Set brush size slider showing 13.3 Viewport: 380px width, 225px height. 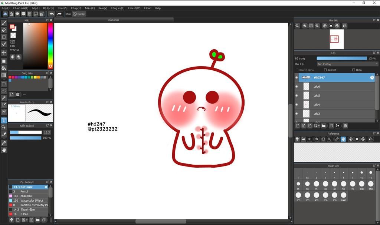[x=26, y=132]
